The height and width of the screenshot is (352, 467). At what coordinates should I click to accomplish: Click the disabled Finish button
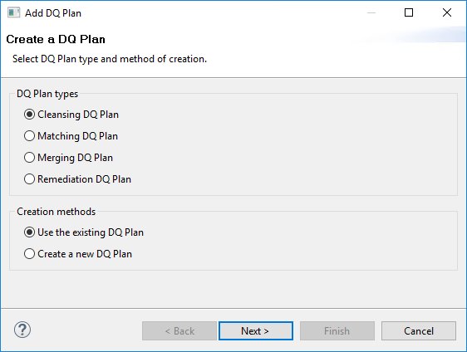tap(337, 331)
